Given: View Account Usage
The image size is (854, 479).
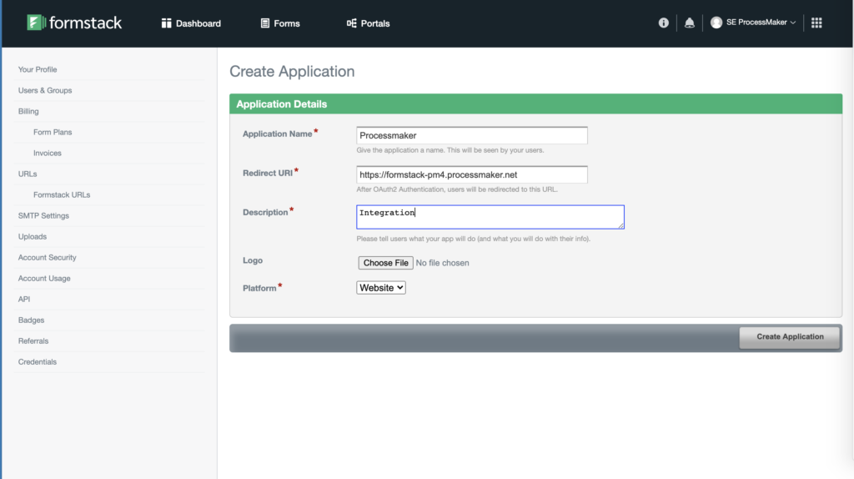Looking at the screenshot, I should [44, 279].
